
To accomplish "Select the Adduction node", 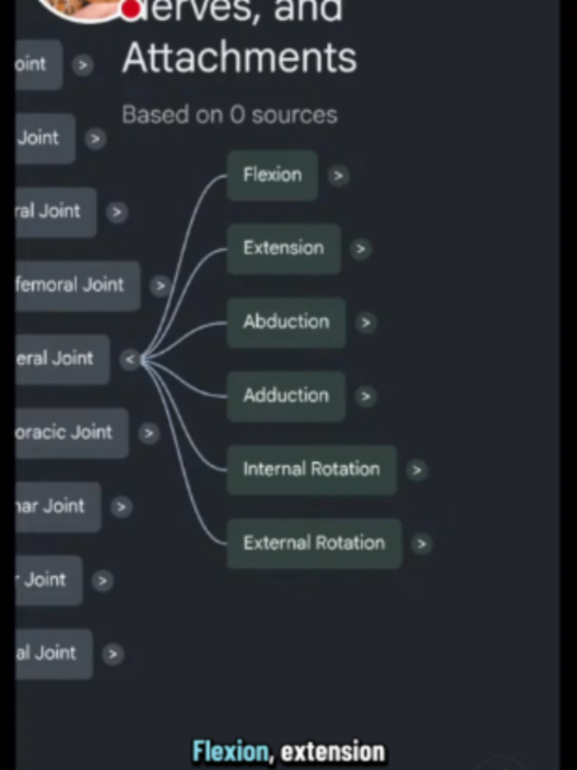I will 286,396.
